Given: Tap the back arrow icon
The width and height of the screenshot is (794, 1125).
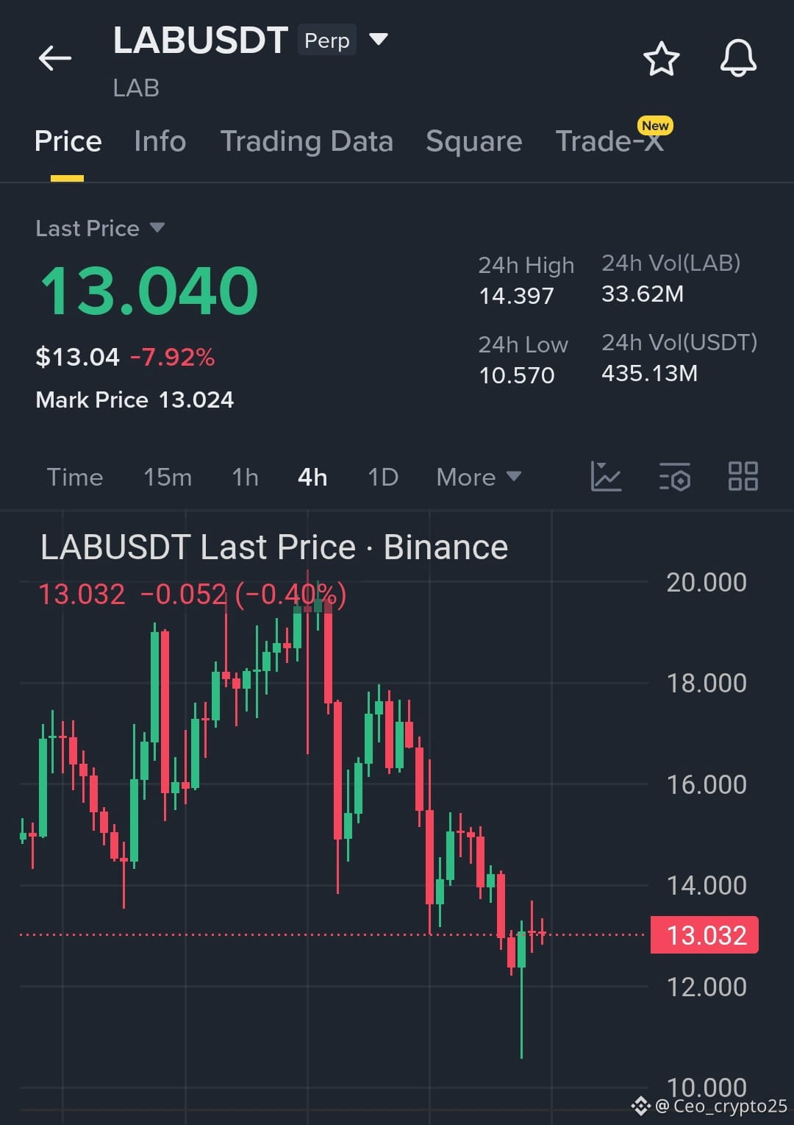Looking at the screenshot, I should click(55, 58).
